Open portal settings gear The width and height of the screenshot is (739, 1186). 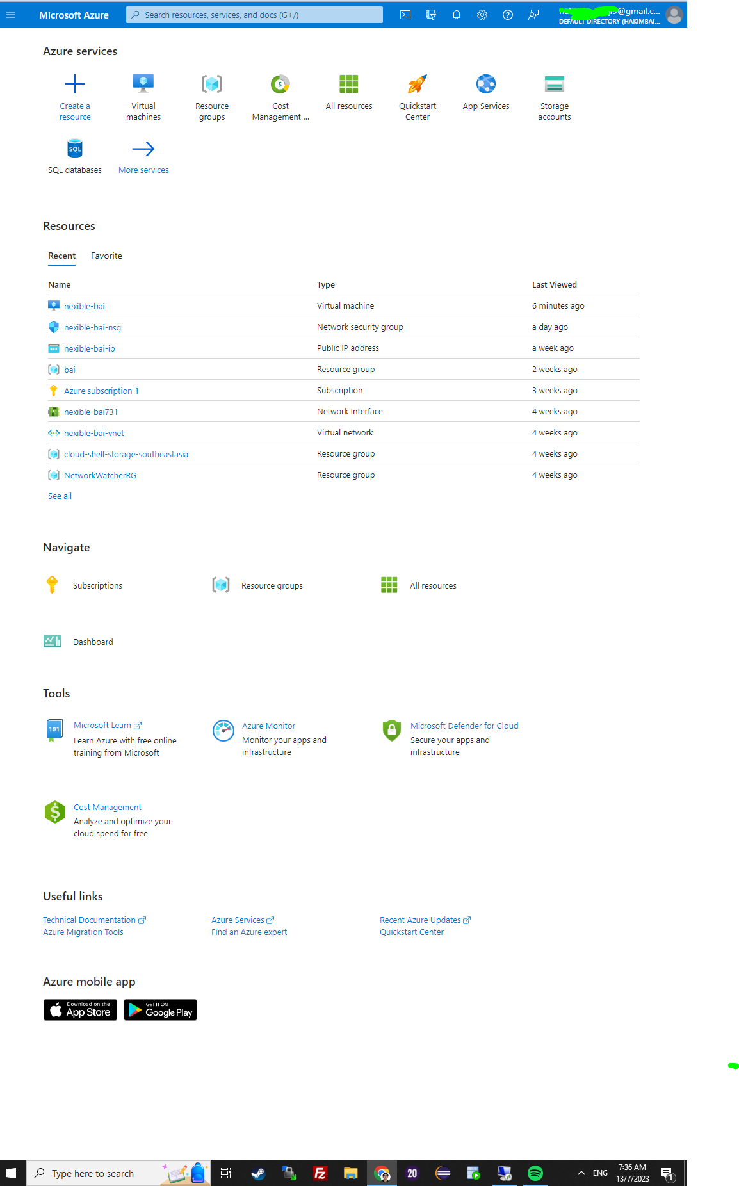click(x=482, y=15)
